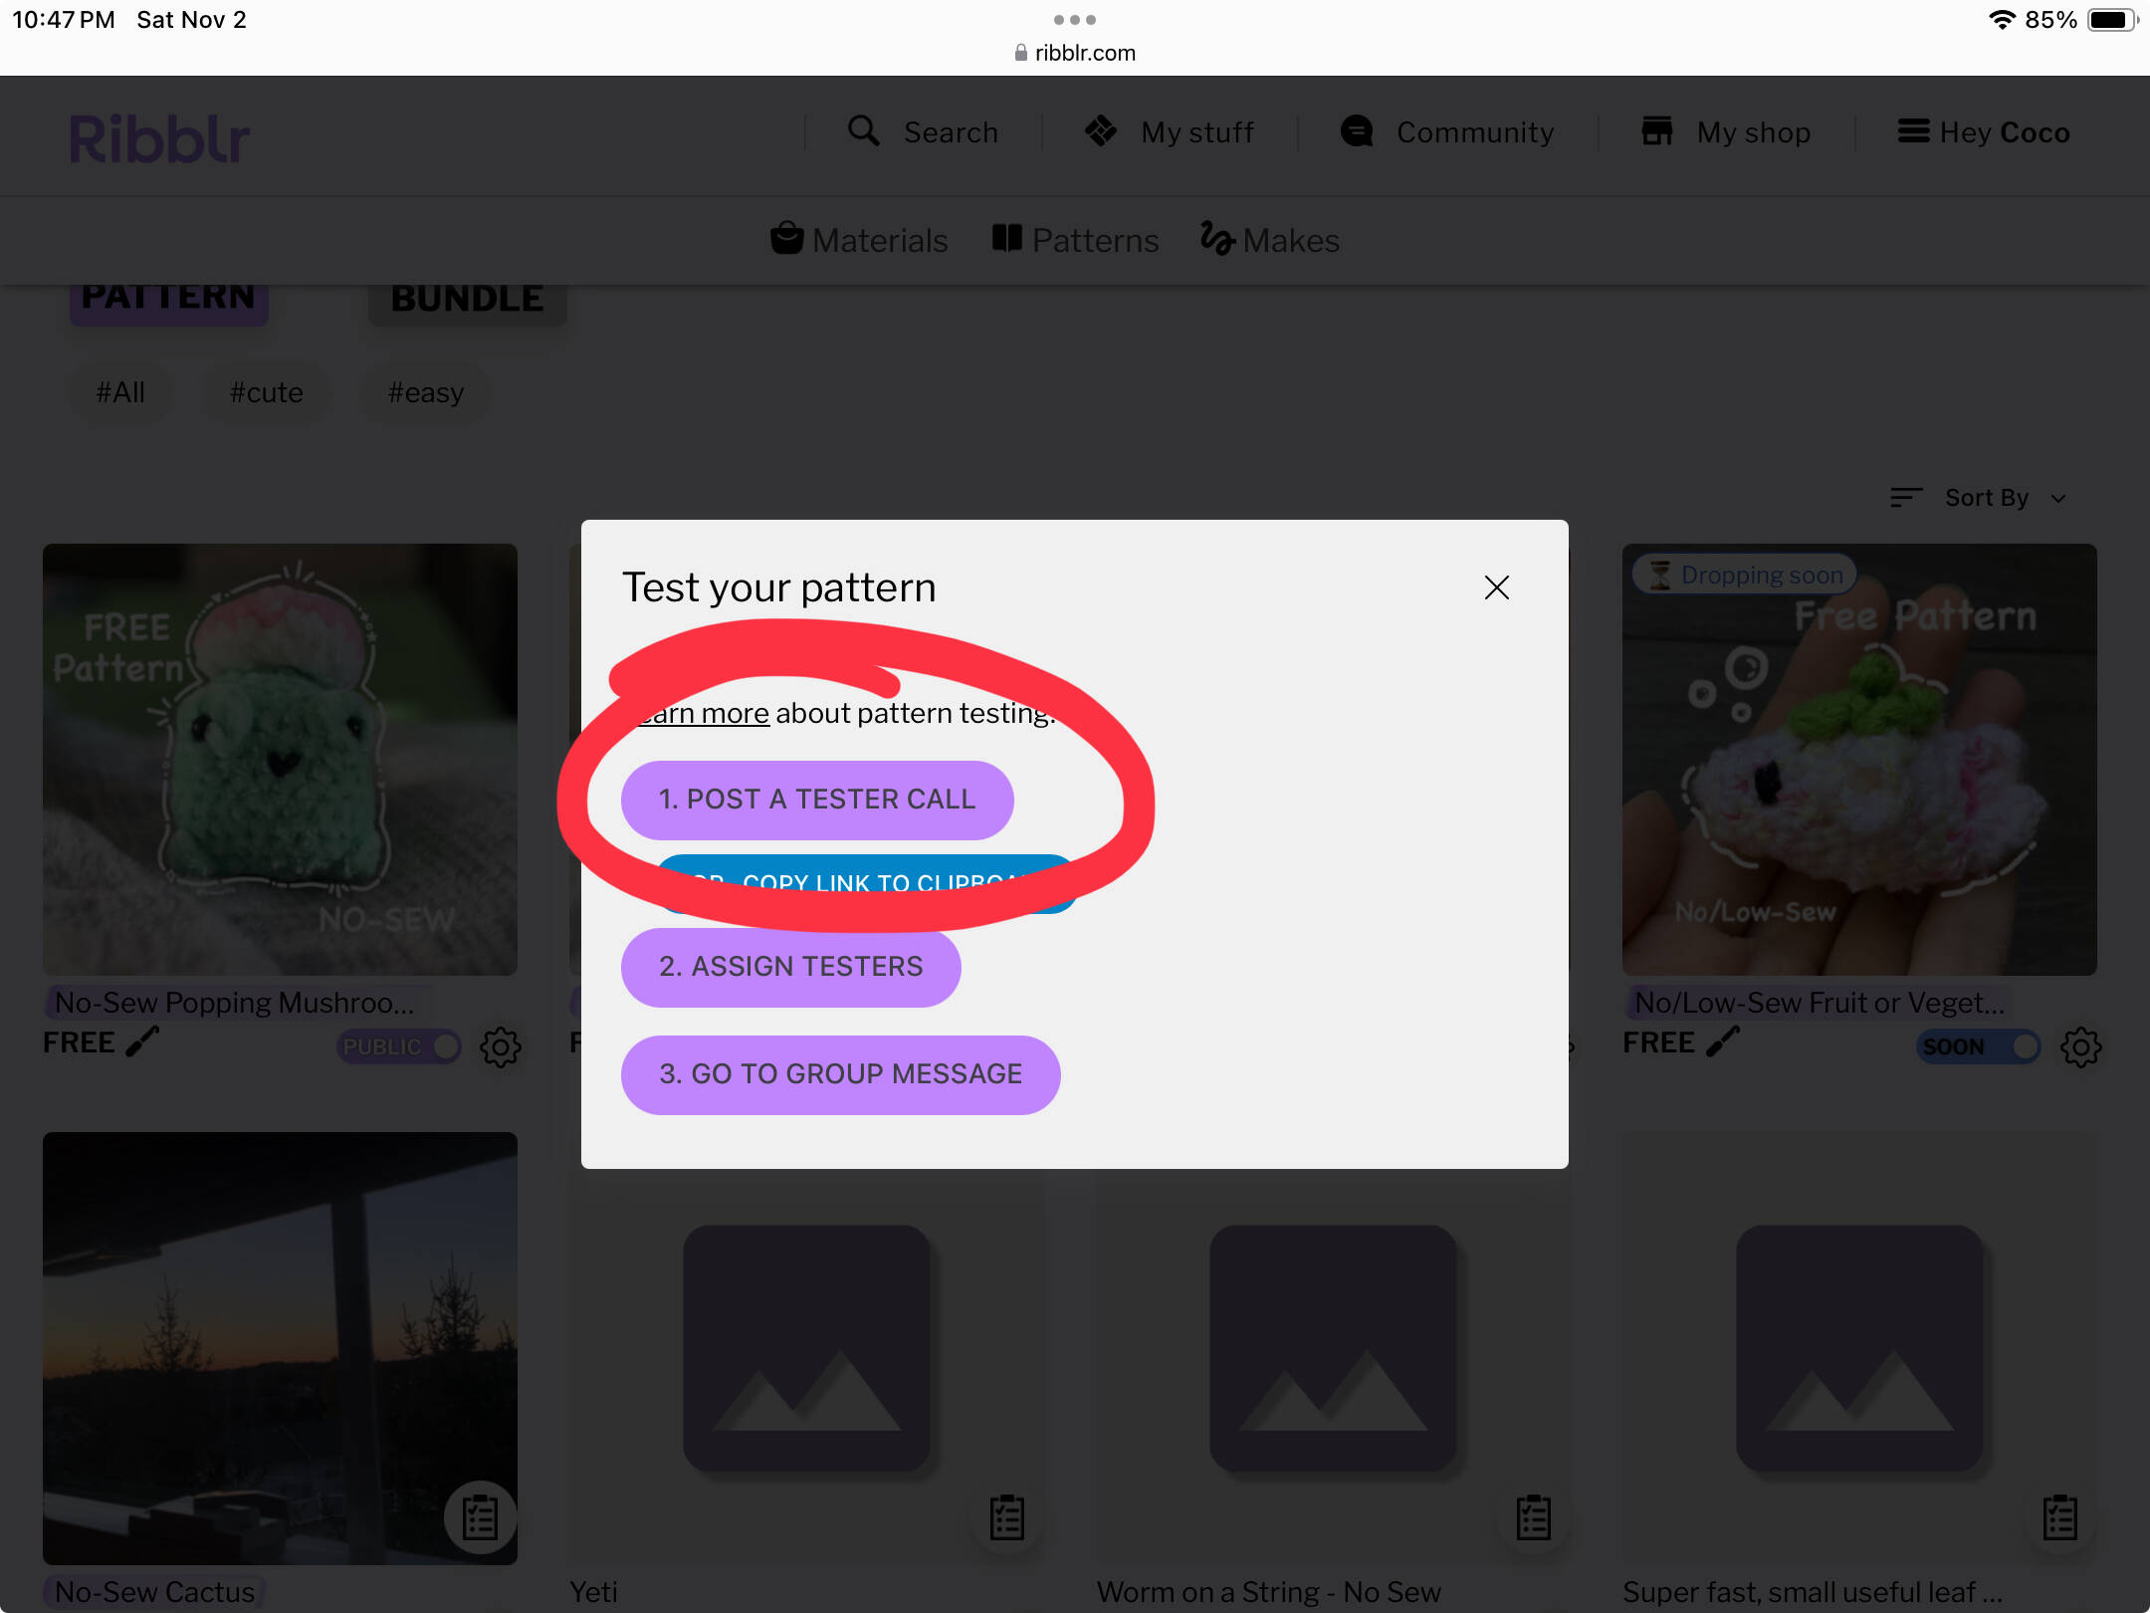This screenshot has height=1613, width=2150.
Task: Click Go To Group Message button
Action: pos(840,1073)
